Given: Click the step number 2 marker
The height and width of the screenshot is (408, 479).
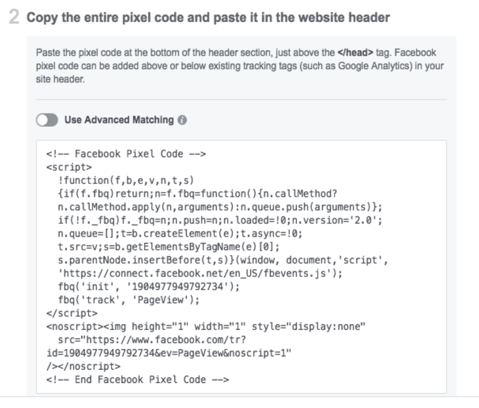Looking at the screenshot, I should pos(16,18).
